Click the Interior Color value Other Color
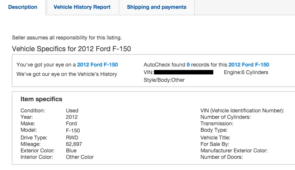 tap(79, 157)
